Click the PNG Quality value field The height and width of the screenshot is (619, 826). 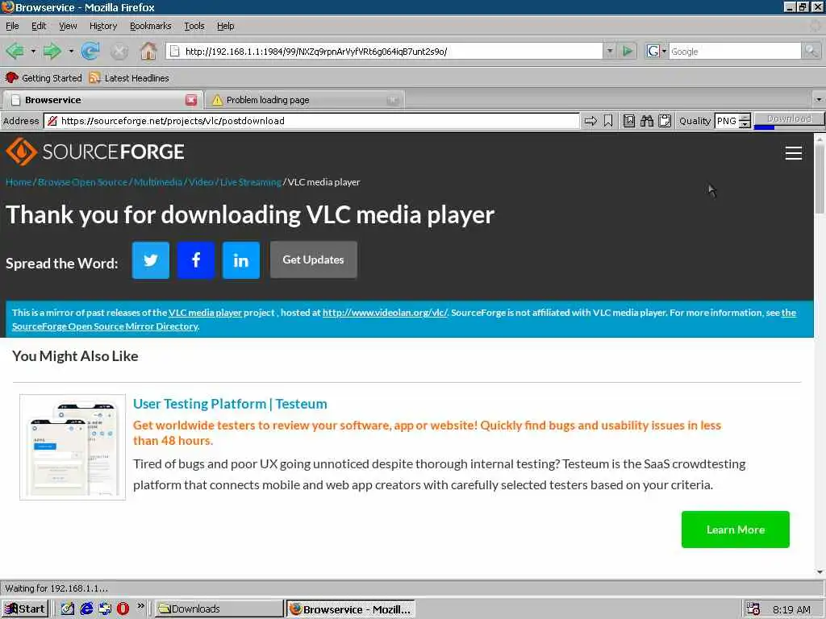coord(727,121)
